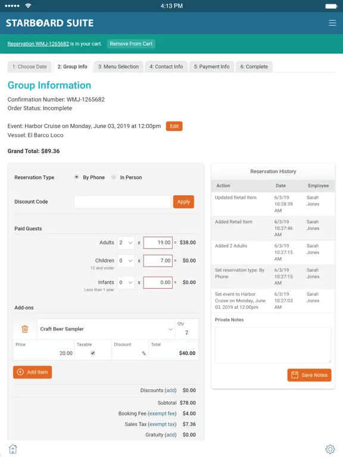
Task: Click the add link next to Gratuity
Action: (x=171, y=435)
